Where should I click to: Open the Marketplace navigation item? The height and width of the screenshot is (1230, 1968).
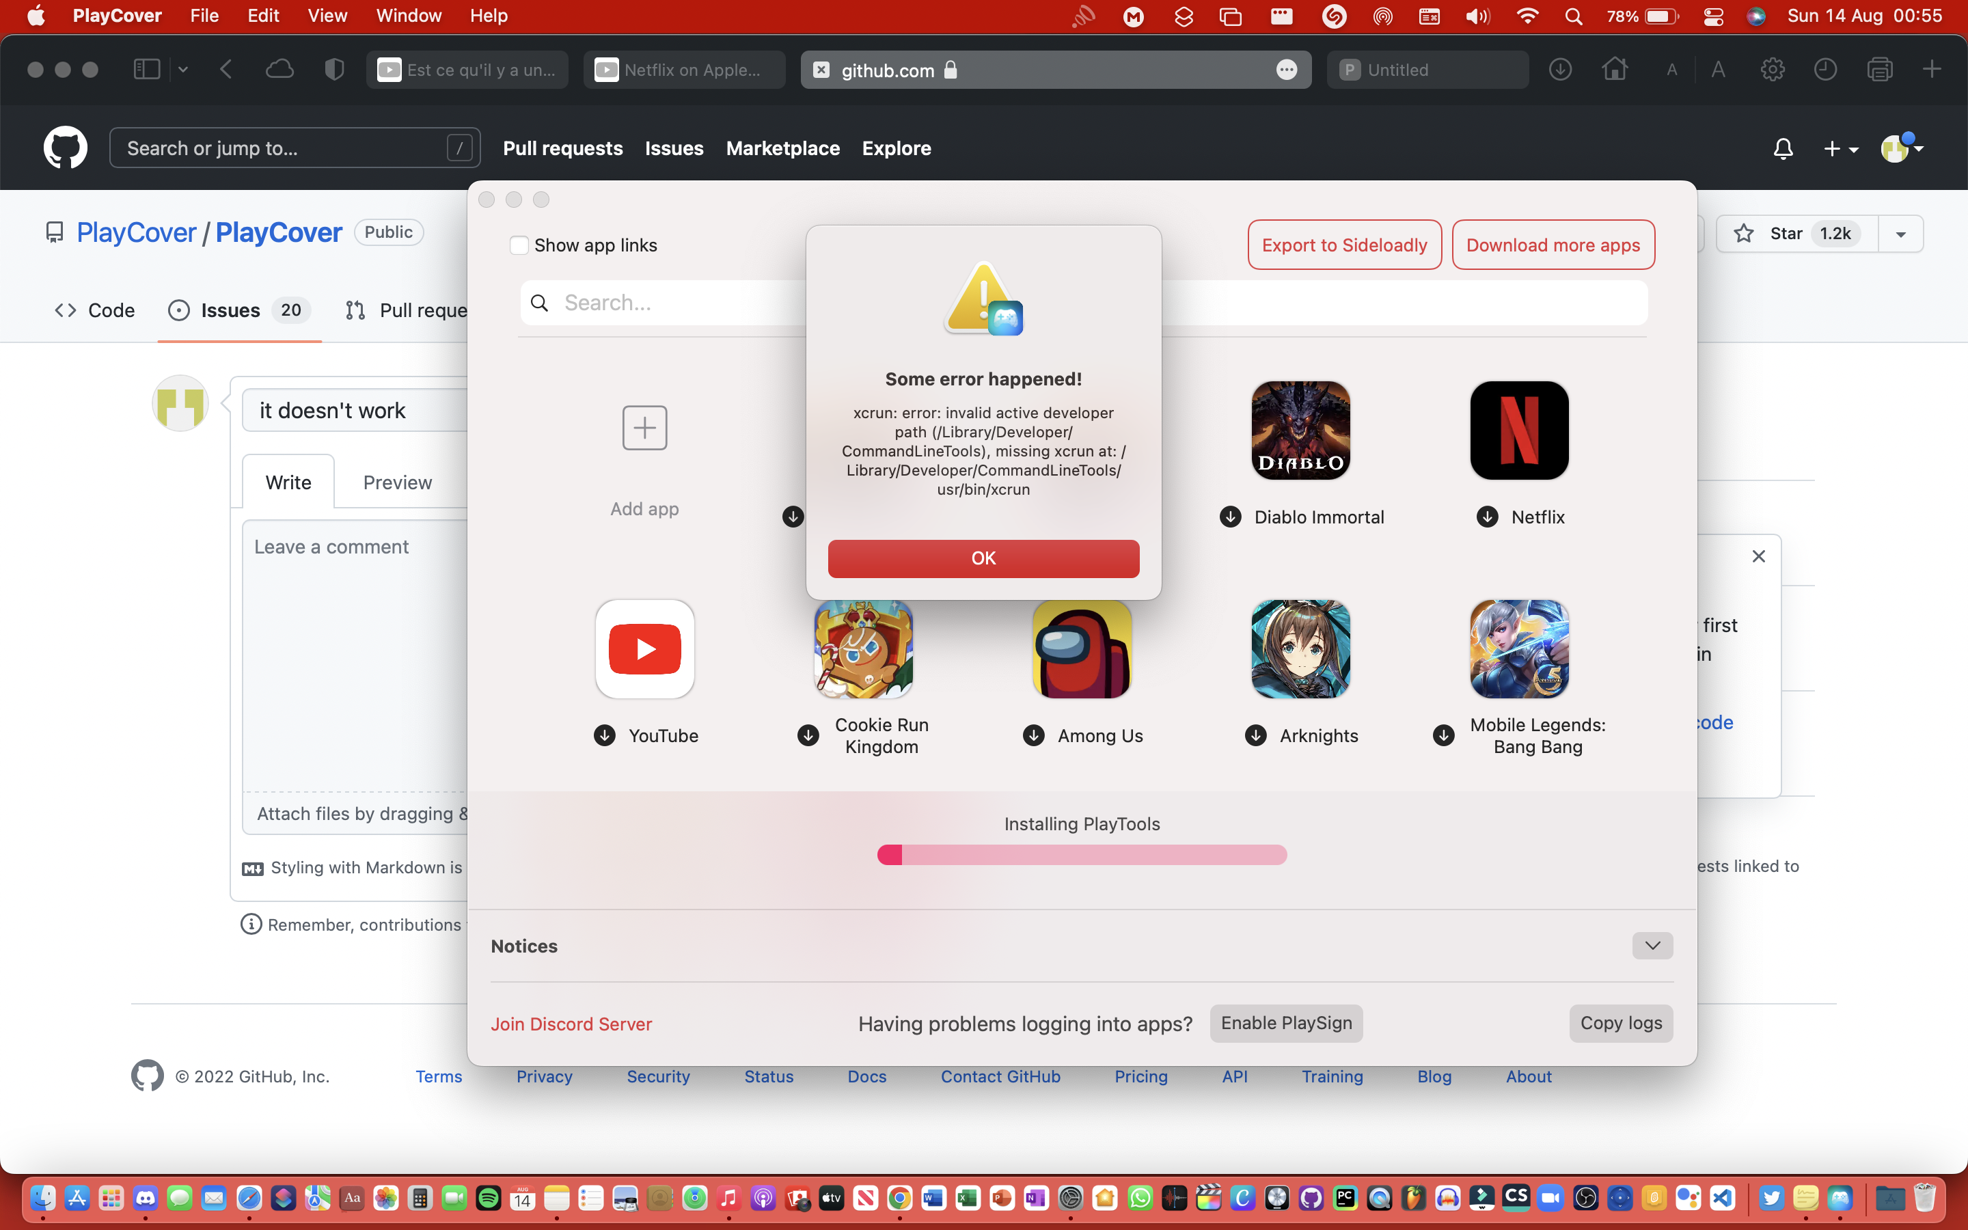click(782, 148)
